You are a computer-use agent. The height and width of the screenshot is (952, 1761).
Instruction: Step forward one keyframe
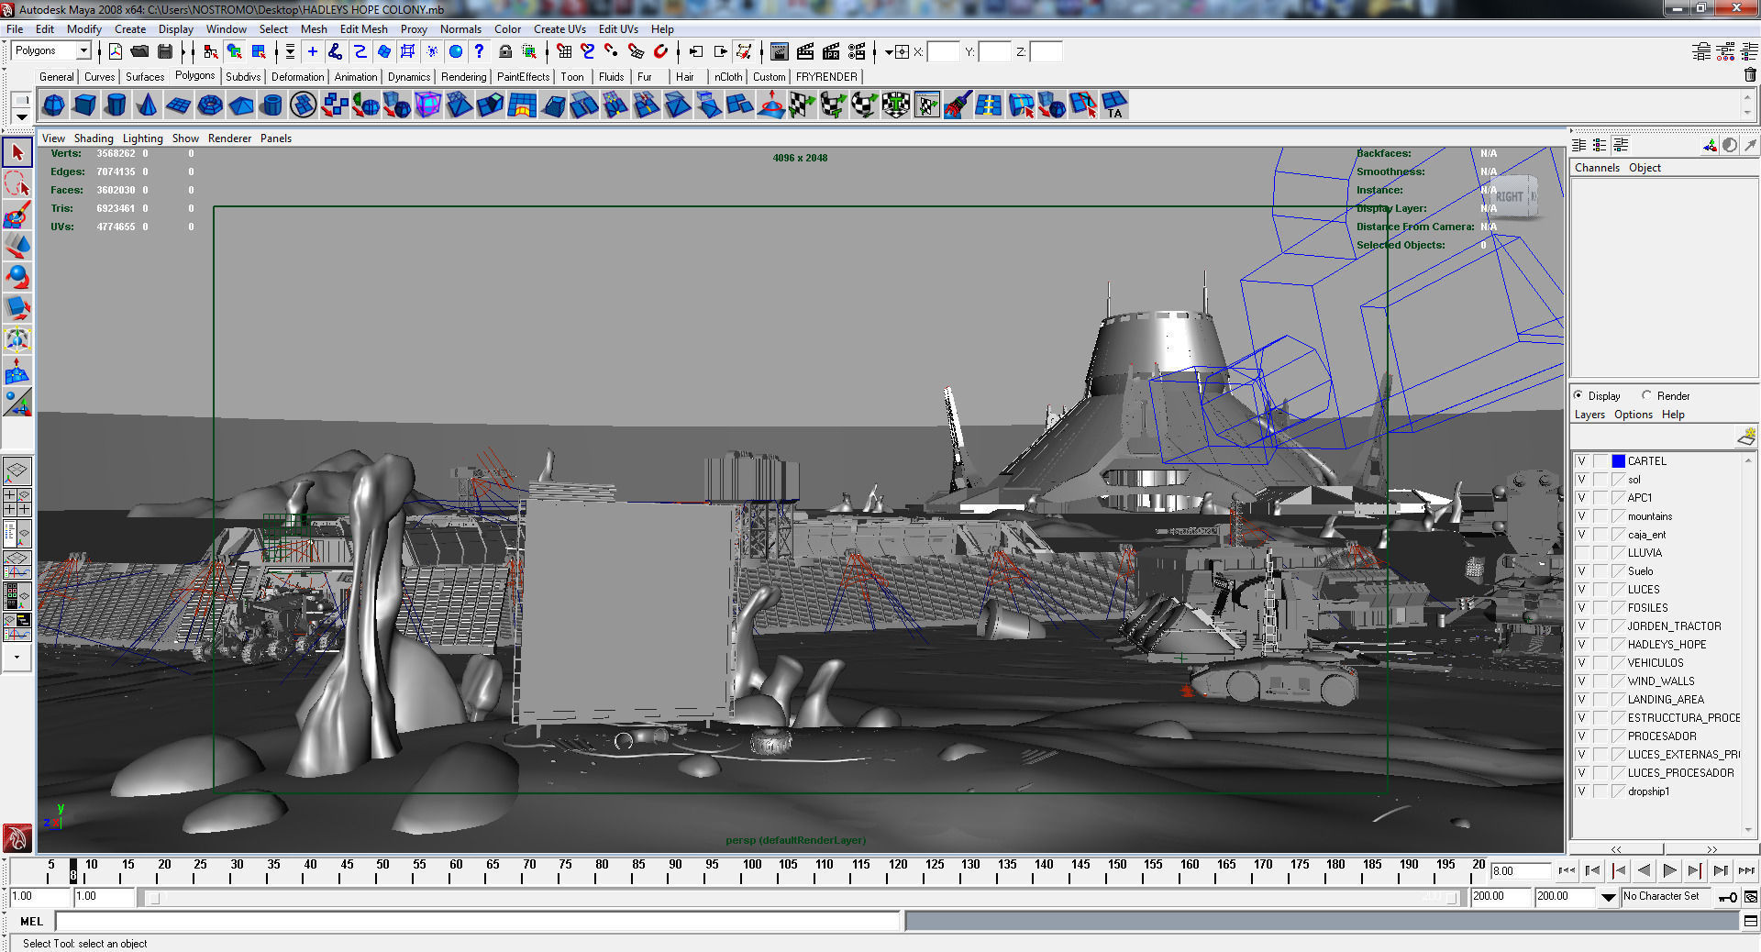[1695, 871]
